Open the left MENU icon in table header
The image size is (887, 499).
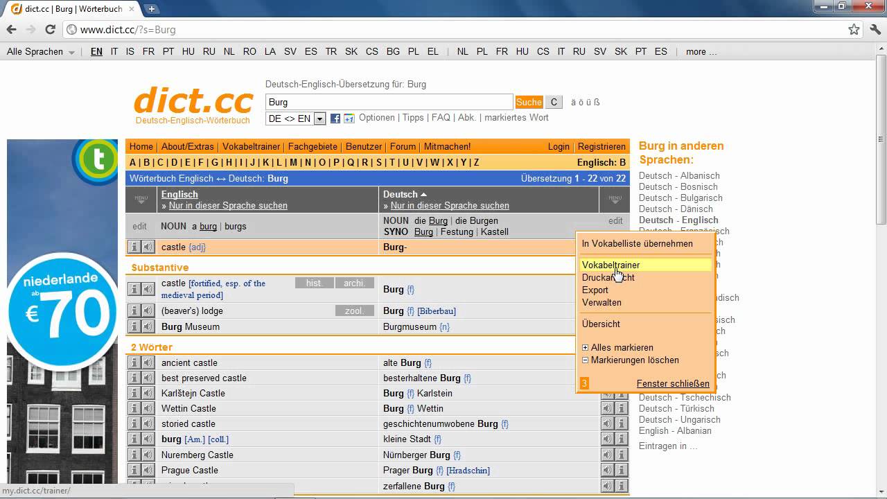tap(141, 200)
